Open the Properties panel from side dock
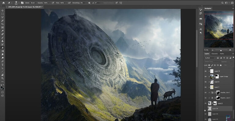 tap(201, 24)
